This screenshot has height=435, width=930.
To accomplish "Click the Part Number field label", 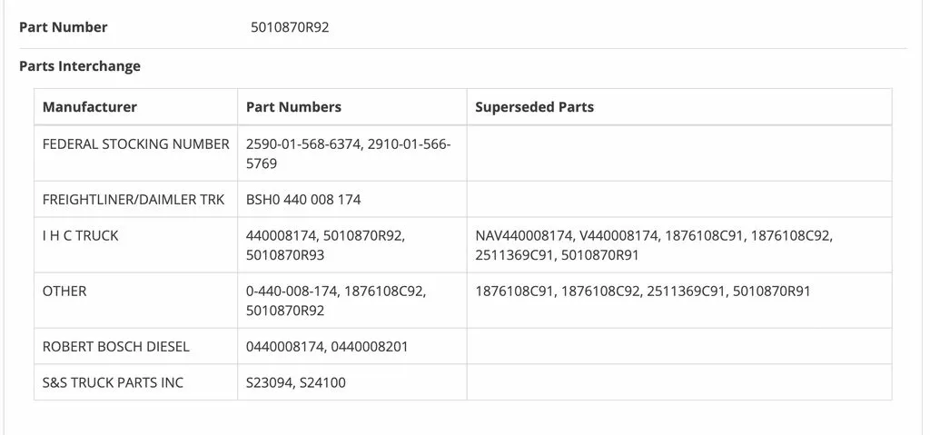I will (64, 27).
